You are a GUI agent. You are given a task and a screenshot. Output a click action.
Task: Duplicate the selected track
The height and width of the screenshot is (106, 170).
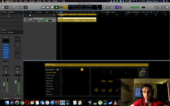(x=30, y=15)
